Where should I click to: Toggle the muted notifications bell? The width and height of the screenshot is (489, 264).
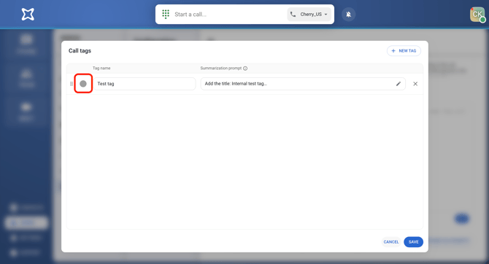(348, 15)
